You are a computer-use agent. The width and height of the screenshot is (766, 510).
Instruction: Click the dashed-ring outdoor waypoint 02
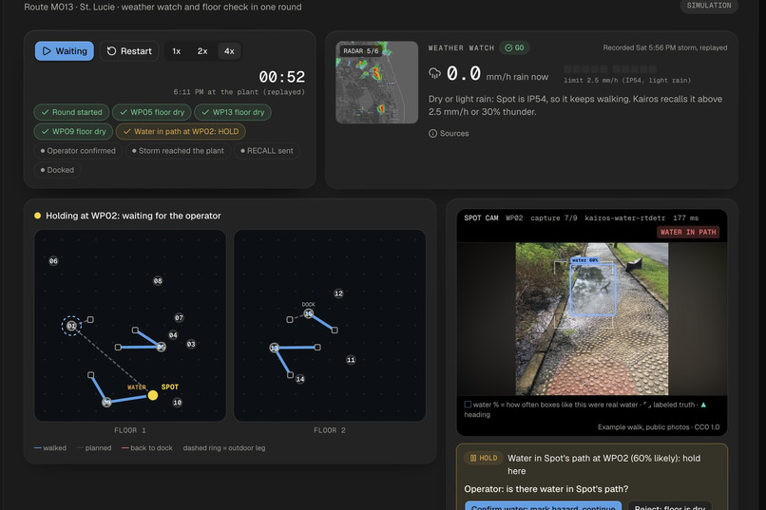click(x=71, y=326)
